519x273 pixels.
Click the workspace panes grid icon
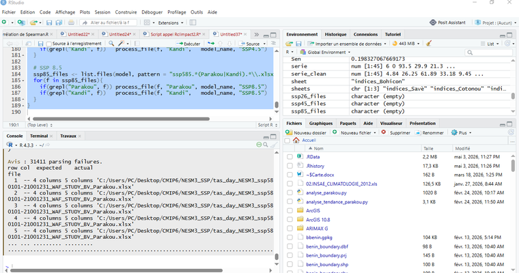coord(147,23)
